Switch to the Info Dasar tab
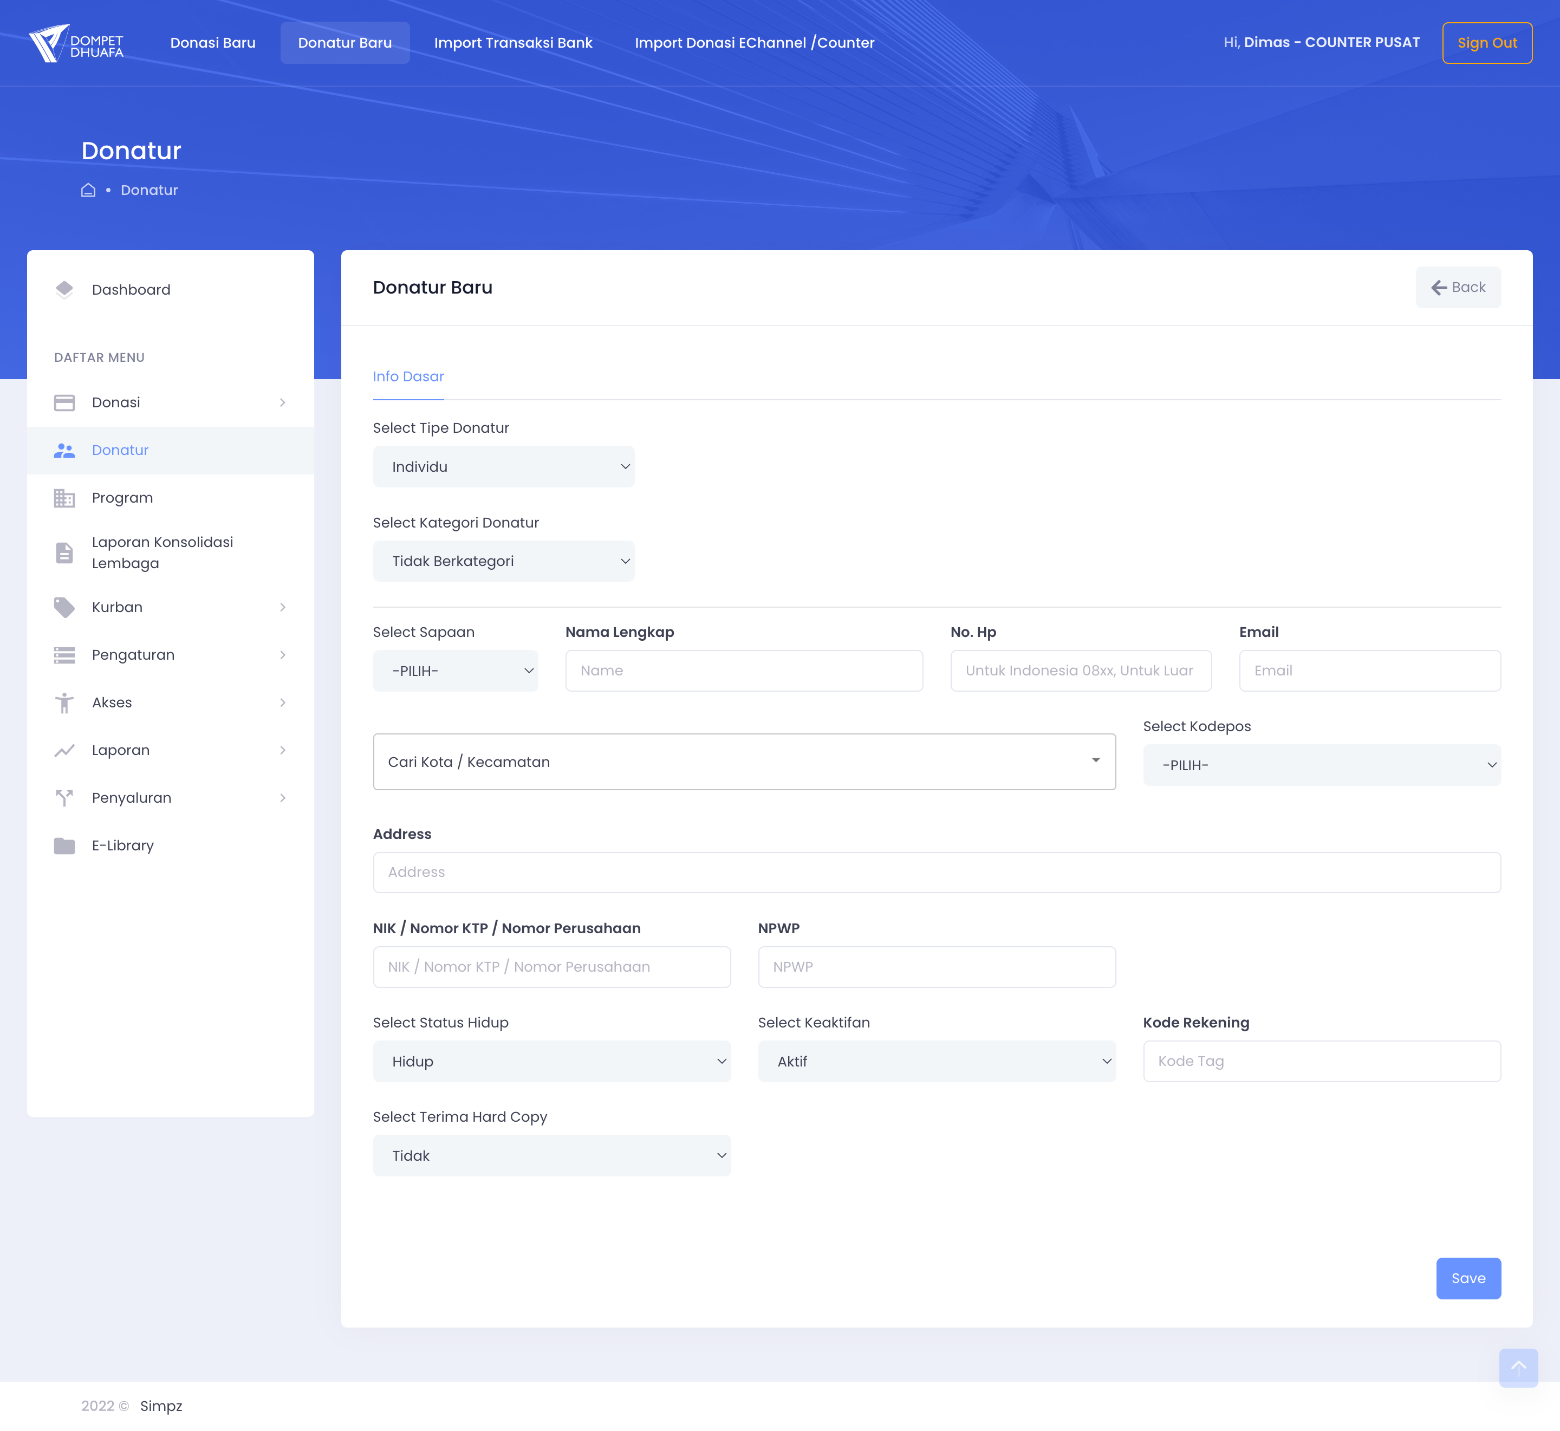1560x1431 pixels. tap(408, 377)
